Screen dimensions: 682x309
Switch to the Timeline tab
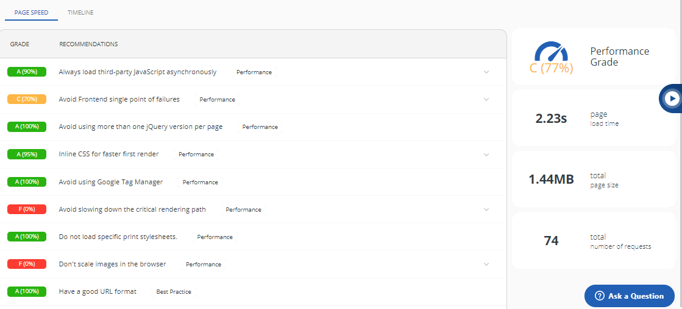click(x=80, y=13)
